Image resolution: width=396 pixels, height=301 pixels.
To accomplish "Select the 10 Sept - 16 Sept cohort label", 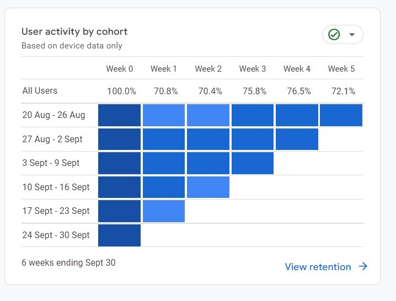I will coord(56,187).
